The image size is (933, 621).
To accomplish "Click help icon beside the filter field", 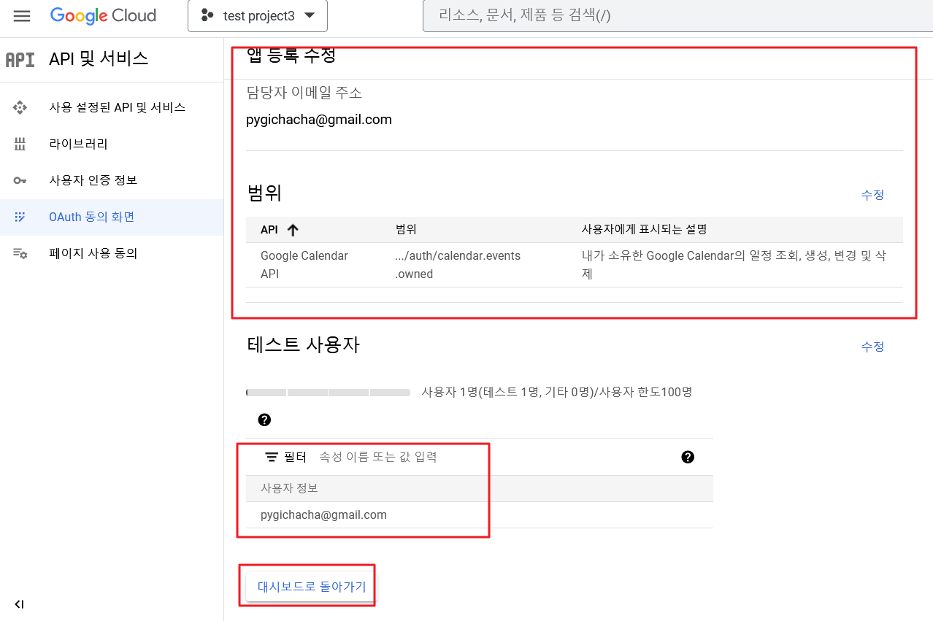I will coord(688,458).
